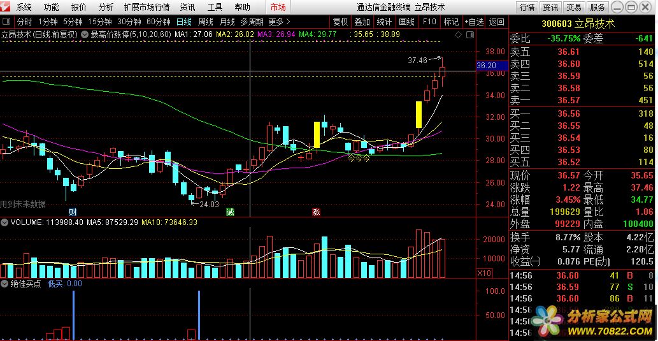The image size is (658, 341).
Task: Click the 37.46 high price label
Action: coord(417,61)
